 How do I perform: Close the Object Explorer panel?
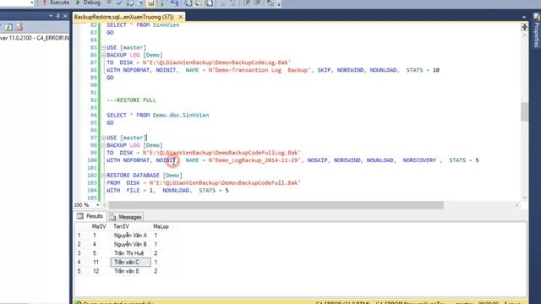65,16
